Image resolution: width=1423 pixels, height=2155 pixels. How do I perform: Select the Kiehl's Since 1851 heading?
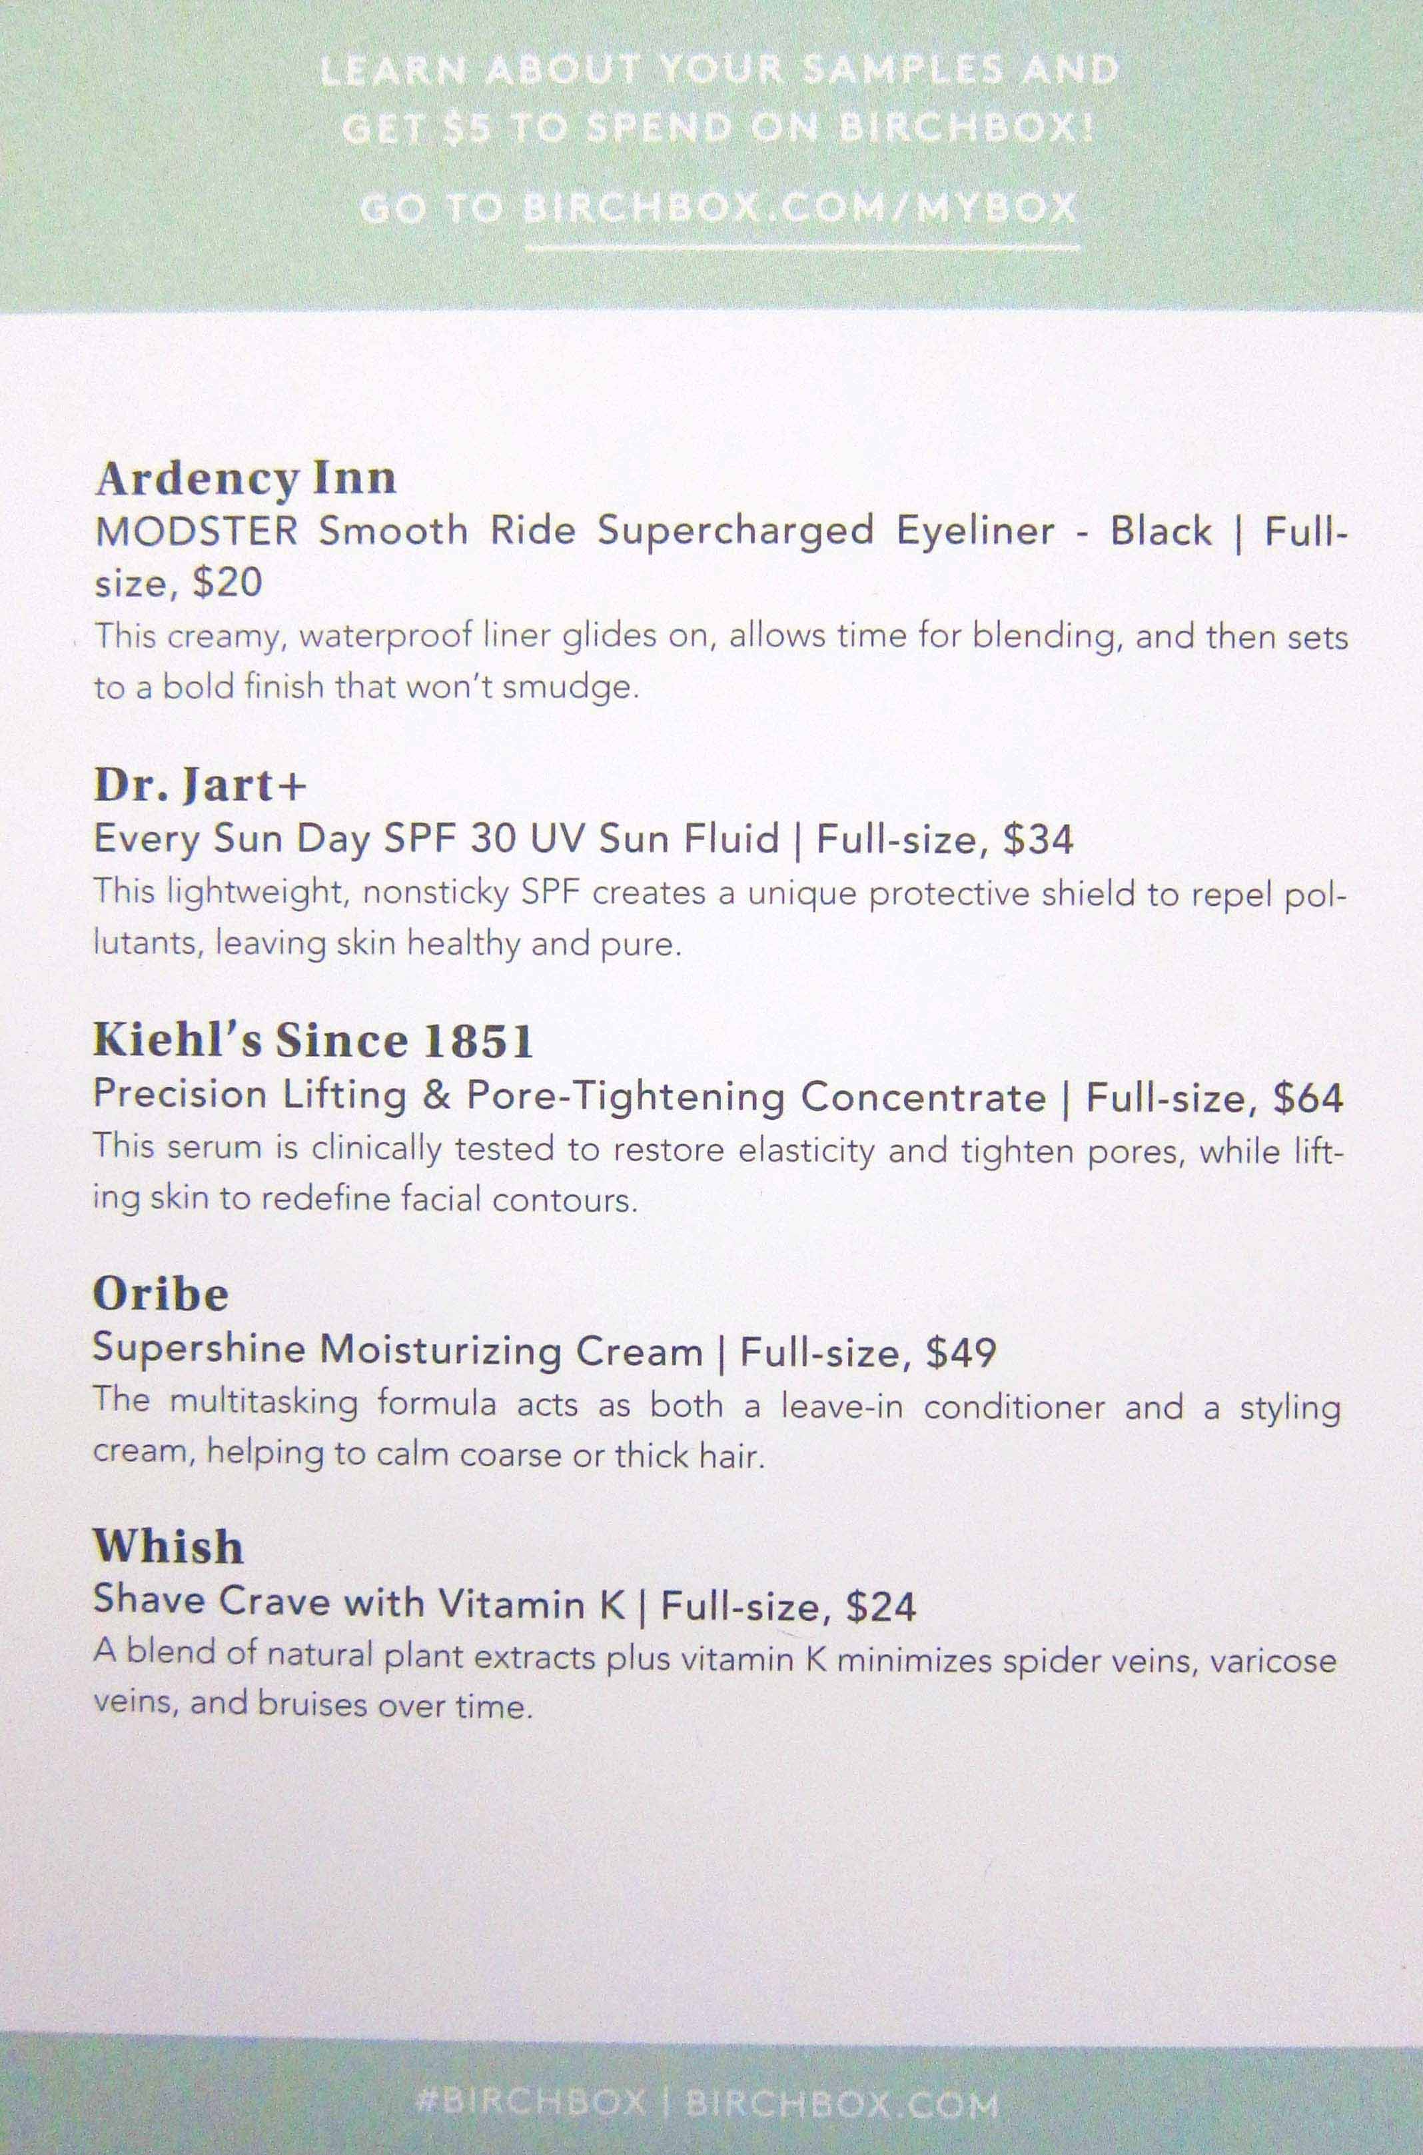tap(312, 1041)
